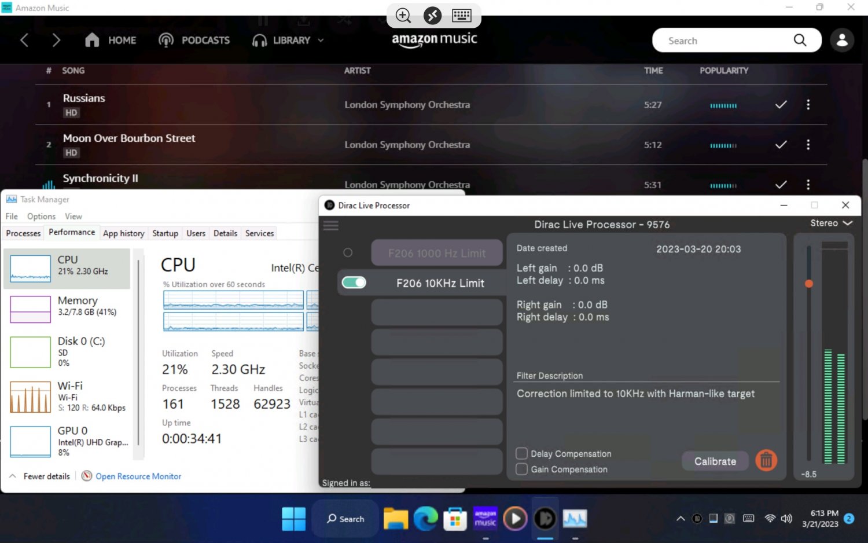Click Dirac Live Processor taskbar icon
This screenshot has width=868, height=543.
pyautogui.click(x=545, y=519)
